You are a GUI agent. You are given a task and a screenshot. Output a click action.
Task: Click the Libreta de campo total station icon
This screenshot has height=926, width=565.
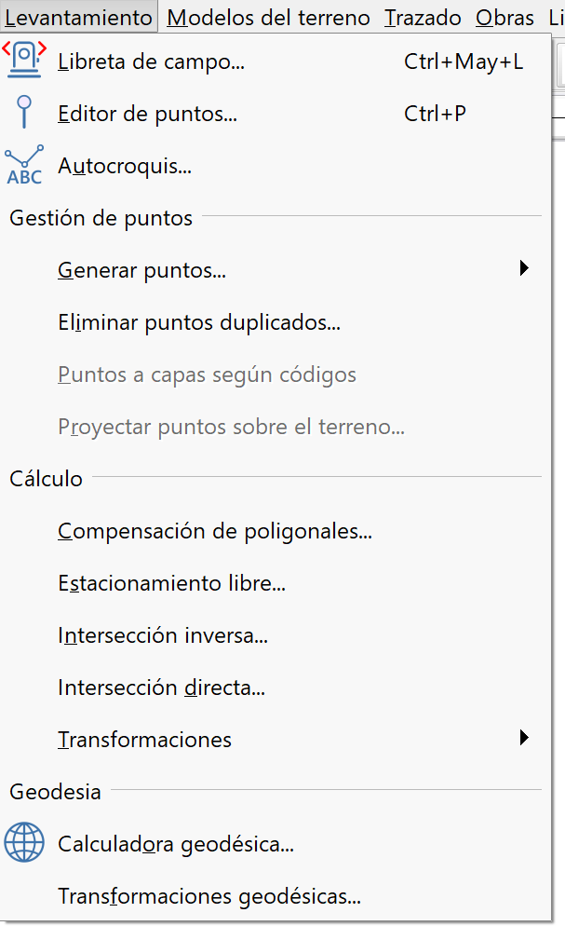[x=24, y=60]
